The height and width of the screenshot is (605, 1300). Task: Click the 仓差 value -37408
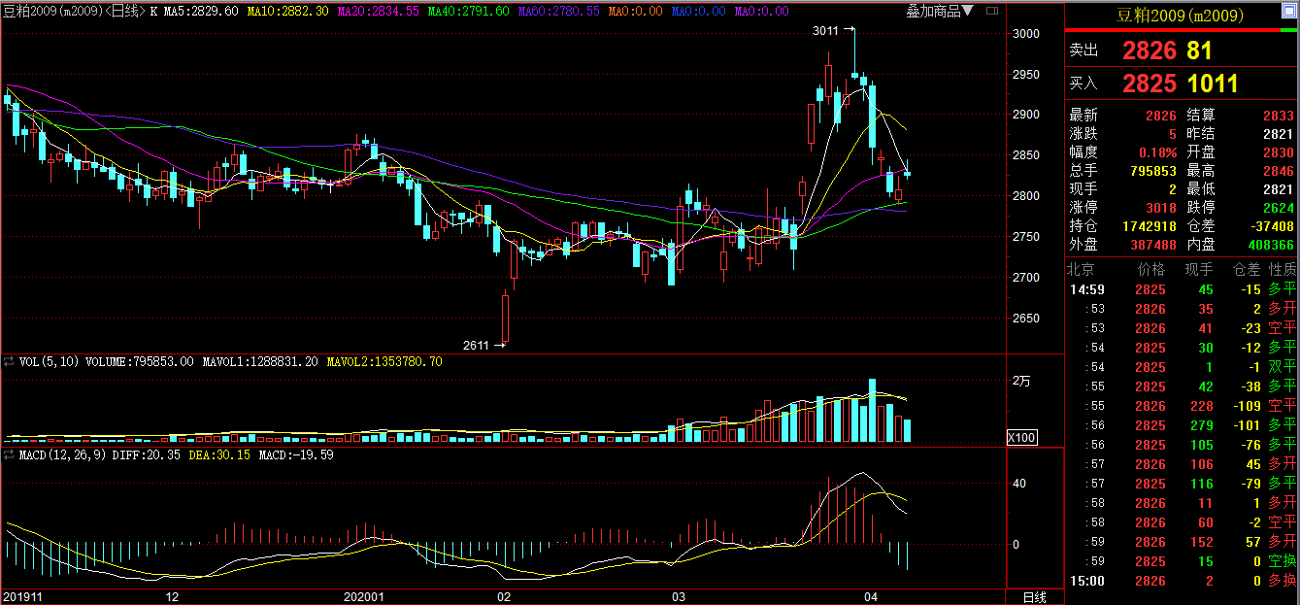coord(1271,226)
